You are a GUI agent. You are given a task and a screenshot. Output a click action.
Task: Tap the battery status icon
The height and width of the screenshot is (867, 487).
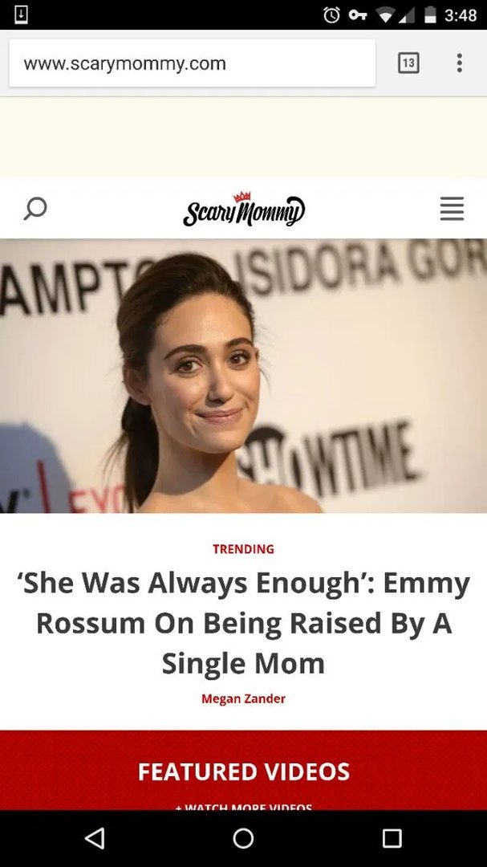pyautogui.click(x=431, y=15)
